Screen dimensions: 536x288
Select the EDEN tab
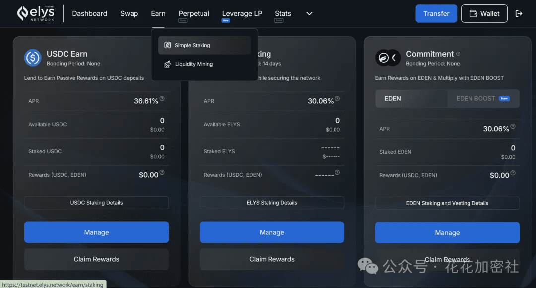pyautogui.click(x=411, y=99)
